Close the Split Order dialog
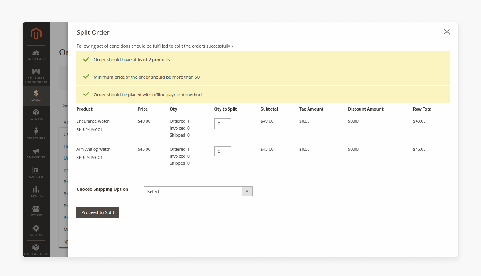 point(447,32)
